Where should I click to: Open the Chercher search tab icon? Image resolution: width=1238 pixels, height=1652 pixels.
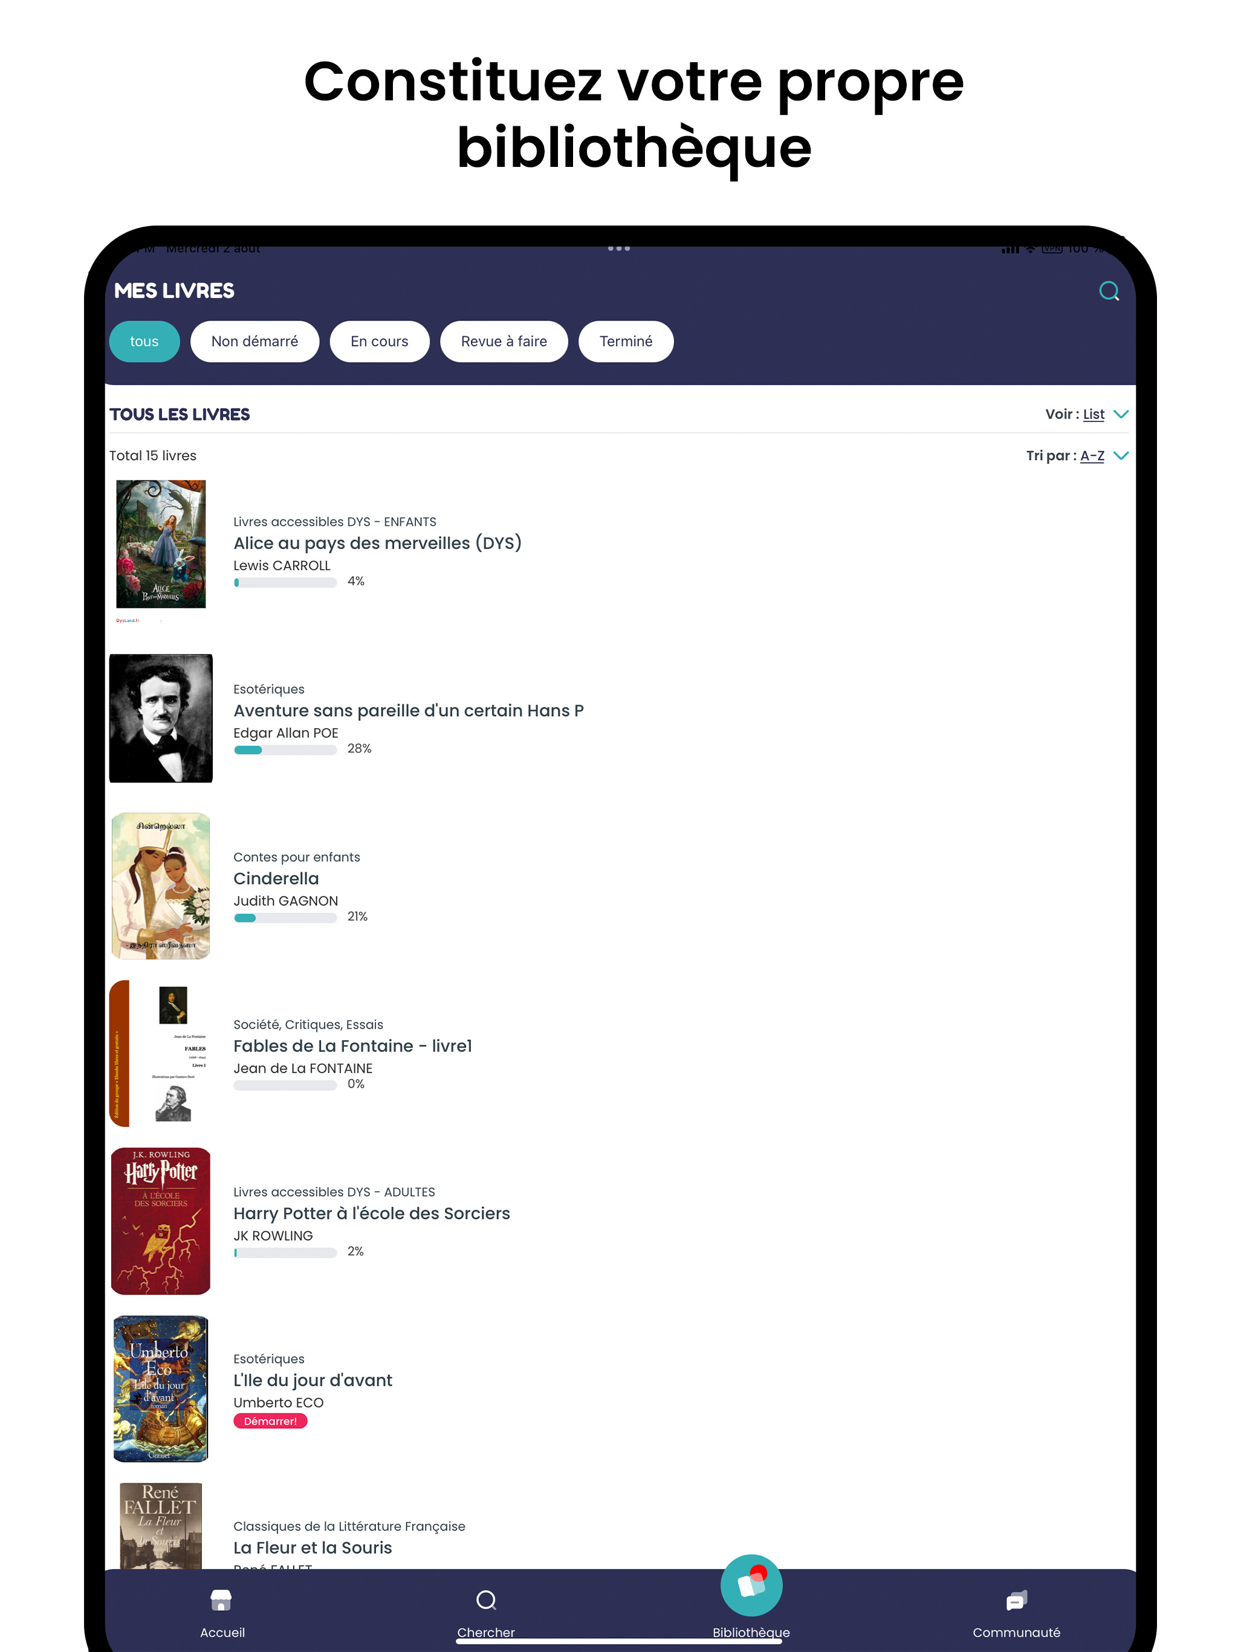(486, 1600)
